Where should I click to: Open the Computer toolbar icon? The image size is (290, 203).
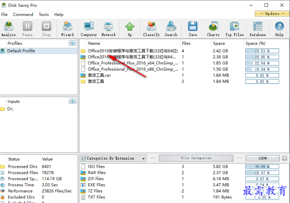(89, 29)
